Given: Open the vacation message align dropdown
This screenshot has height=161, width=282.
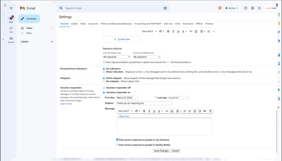Looking at the screenshot, I should [179, 111].
